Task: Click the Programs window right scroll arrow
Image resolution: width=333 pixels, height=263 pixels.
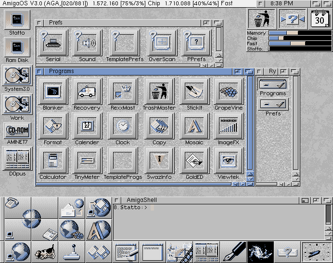Action: coord(243,184)
